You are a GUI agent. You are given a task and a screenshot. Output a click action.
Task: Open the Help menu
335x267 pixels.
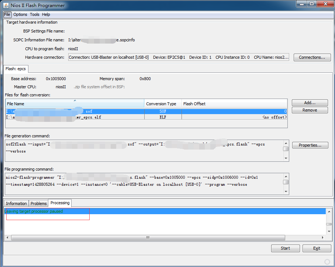pyautogui.click(x=46, y=14)
